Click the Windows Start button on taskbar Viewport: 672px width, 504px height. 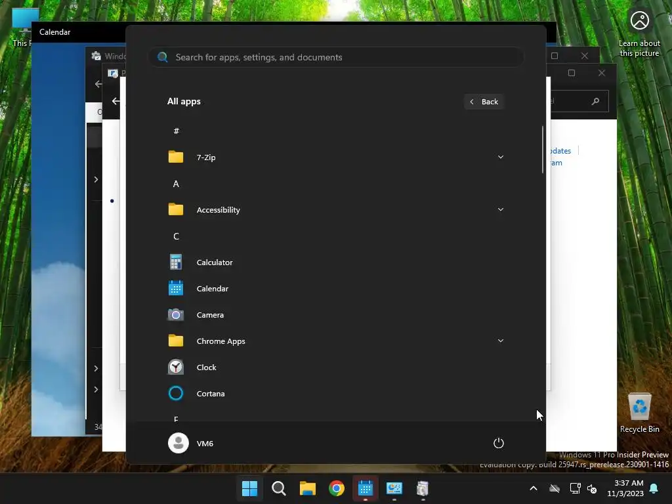click(x=250, y=488)
